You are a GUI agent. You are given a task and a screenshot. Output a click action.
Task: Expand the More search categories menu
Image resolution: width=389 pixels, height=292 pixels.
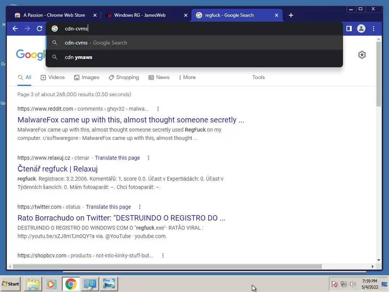tap(187, 77)
